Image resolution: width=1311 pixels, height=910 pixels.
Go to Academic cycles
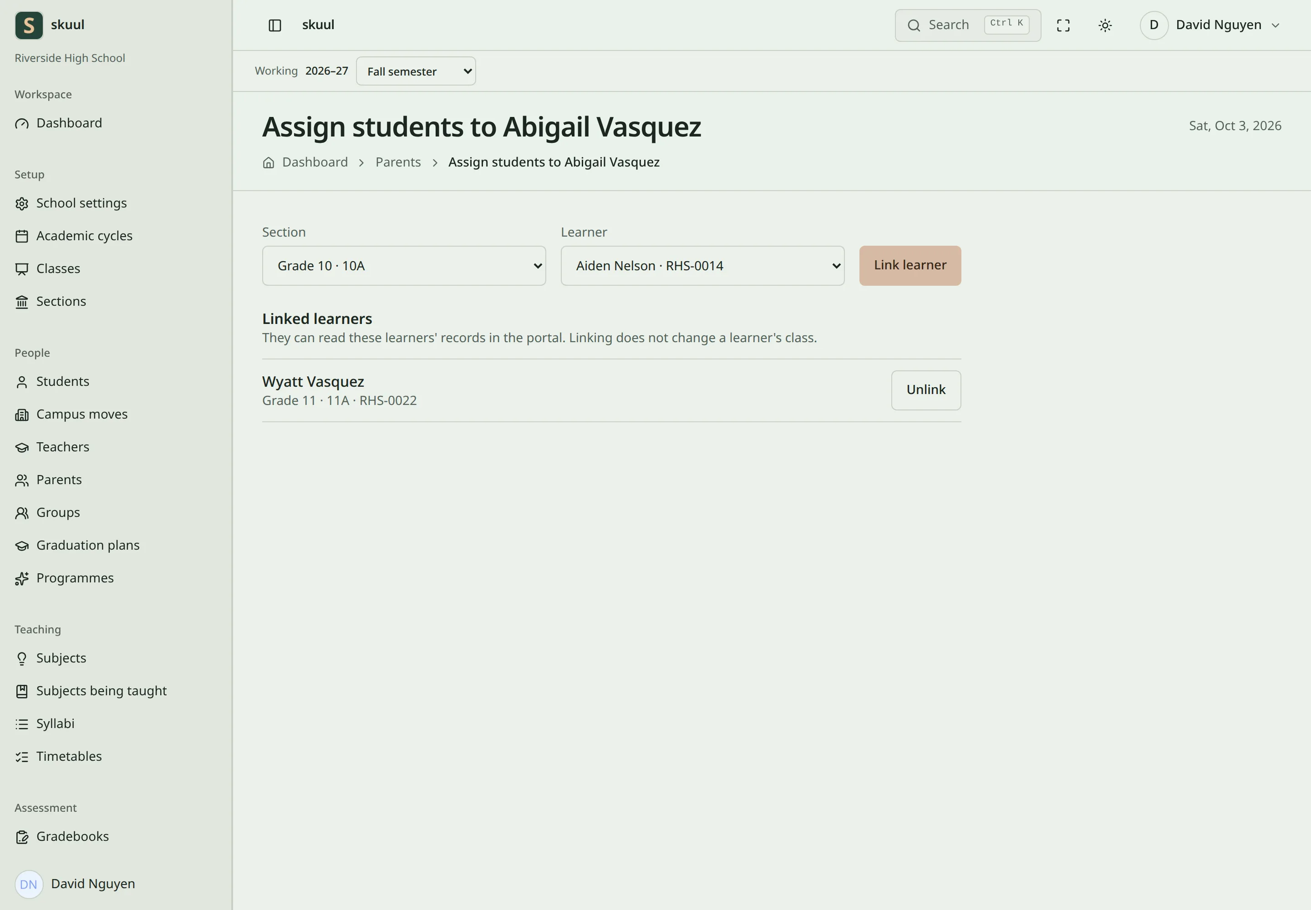coord(116,236)
